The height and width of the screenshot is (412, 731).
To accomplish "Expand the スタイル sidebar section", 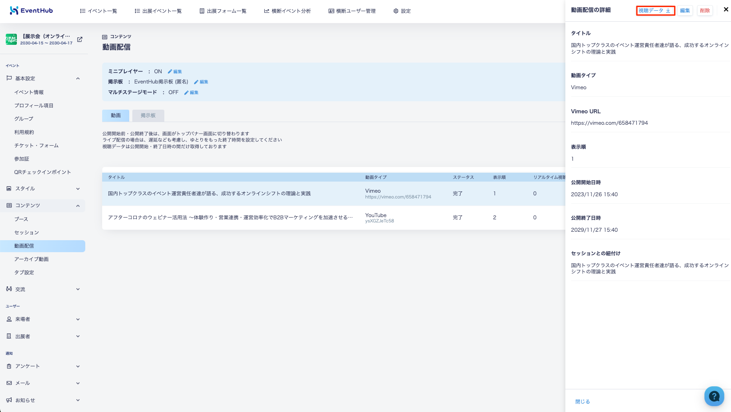I will 43,189.
